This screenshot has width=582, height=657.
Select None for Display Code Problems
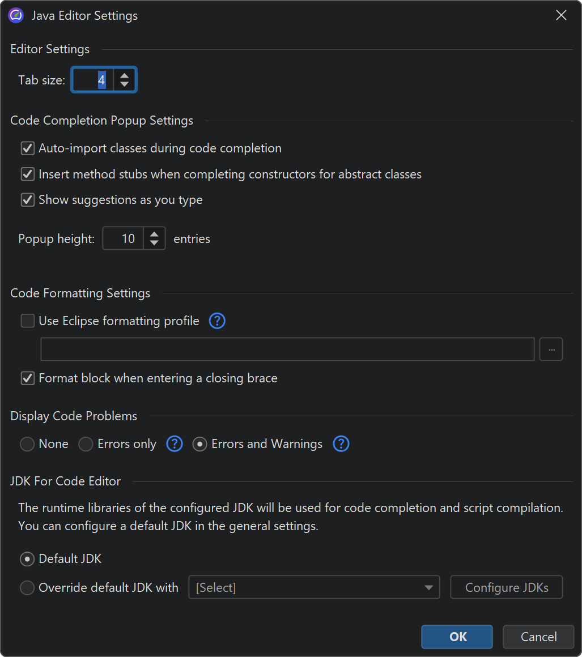27,444
